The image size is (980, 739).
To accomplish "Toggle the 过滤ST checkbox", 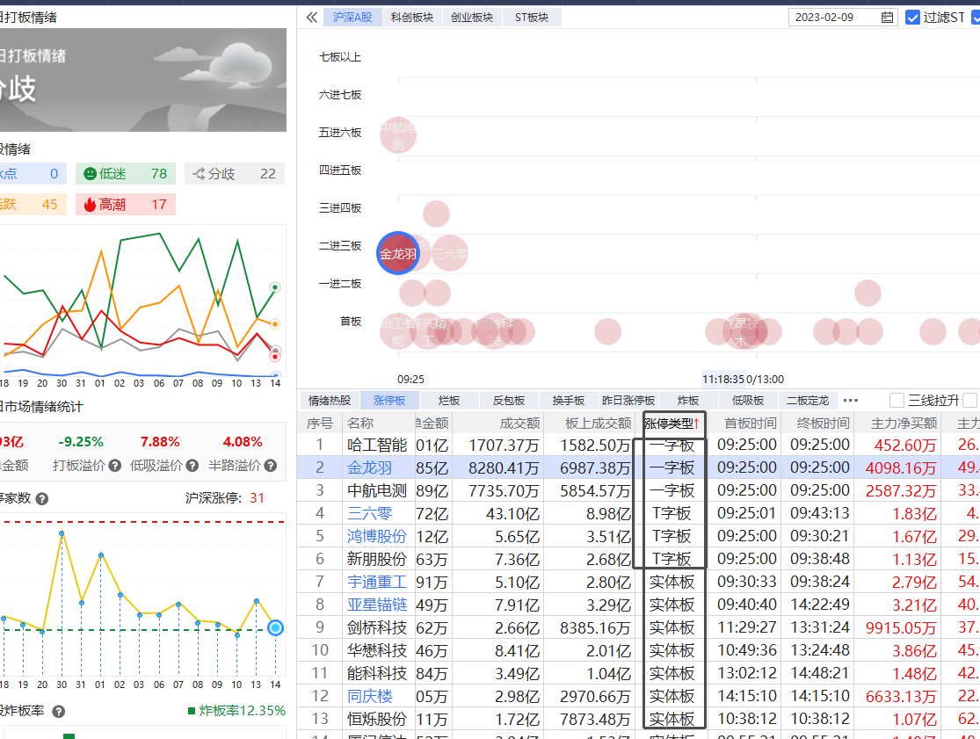I will coord(912,18).
